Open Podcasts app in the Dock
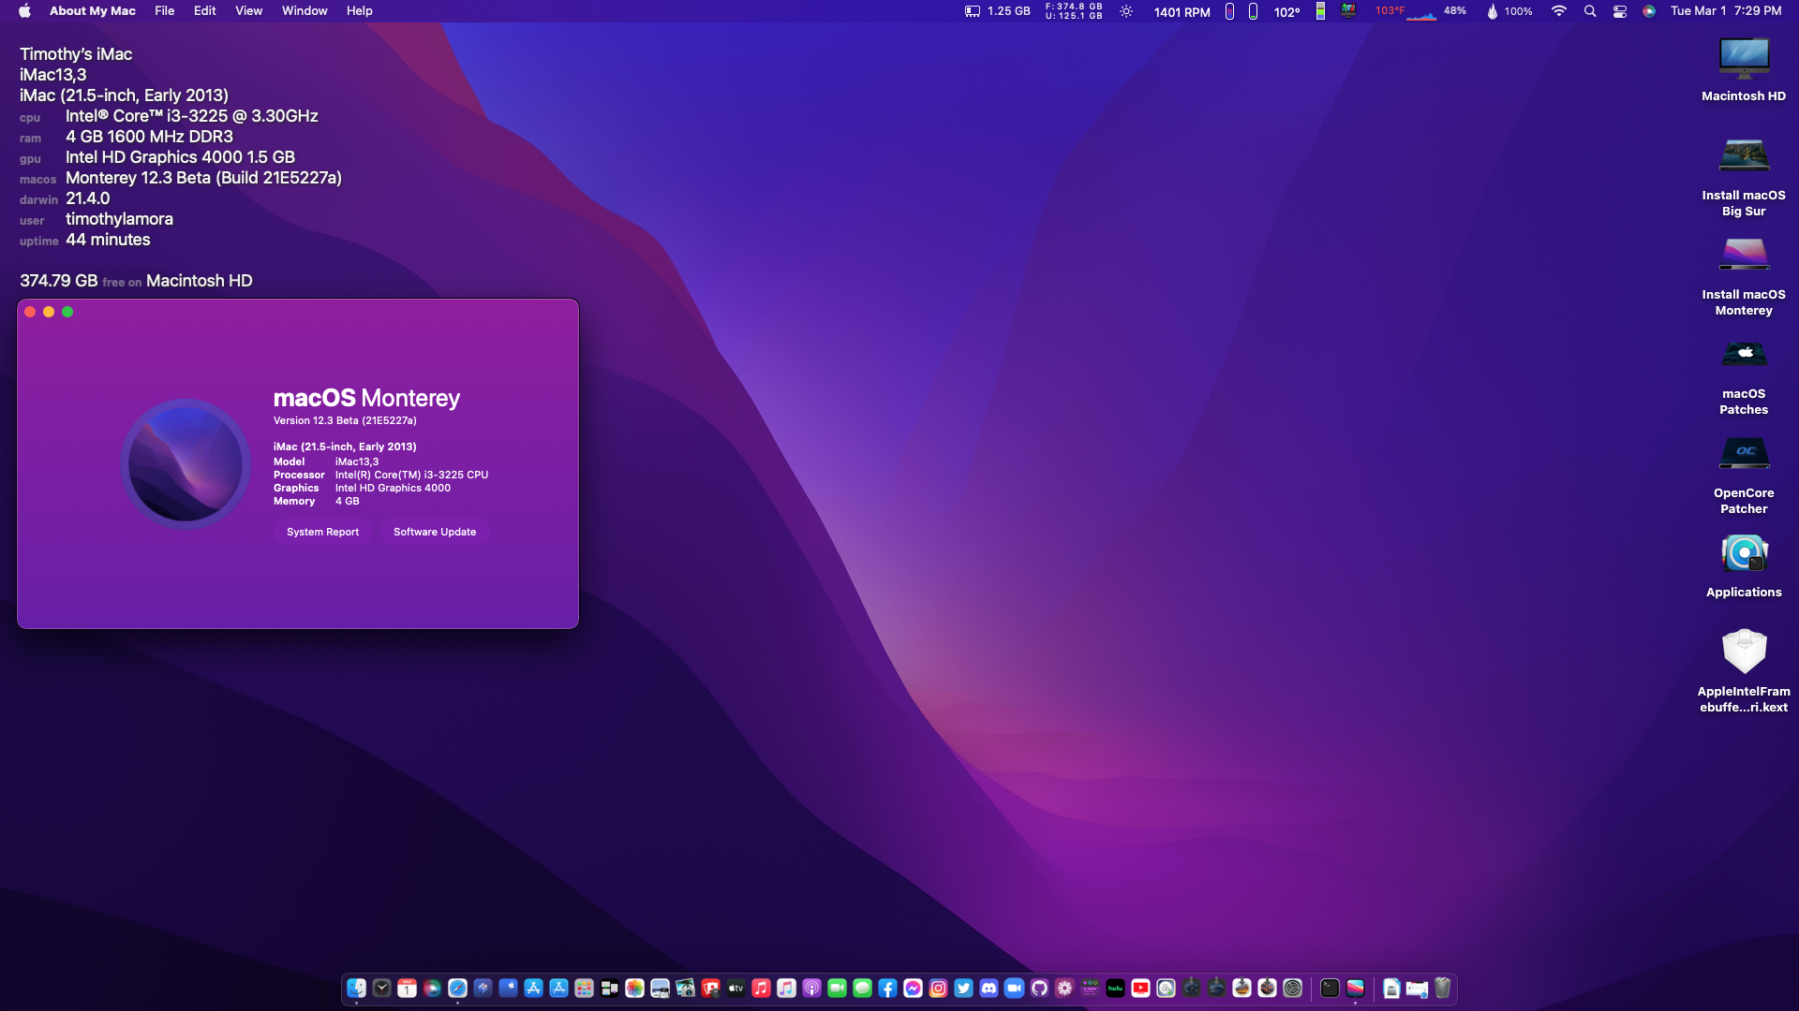 (812, 988)
